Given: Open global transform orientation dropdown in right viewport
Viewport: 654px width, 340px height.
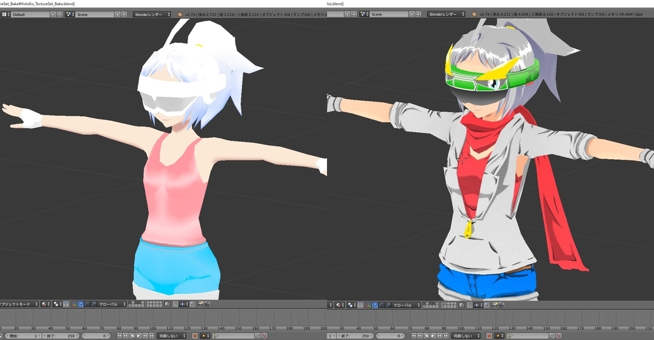Looking at the screenshot, I should 406,305.
